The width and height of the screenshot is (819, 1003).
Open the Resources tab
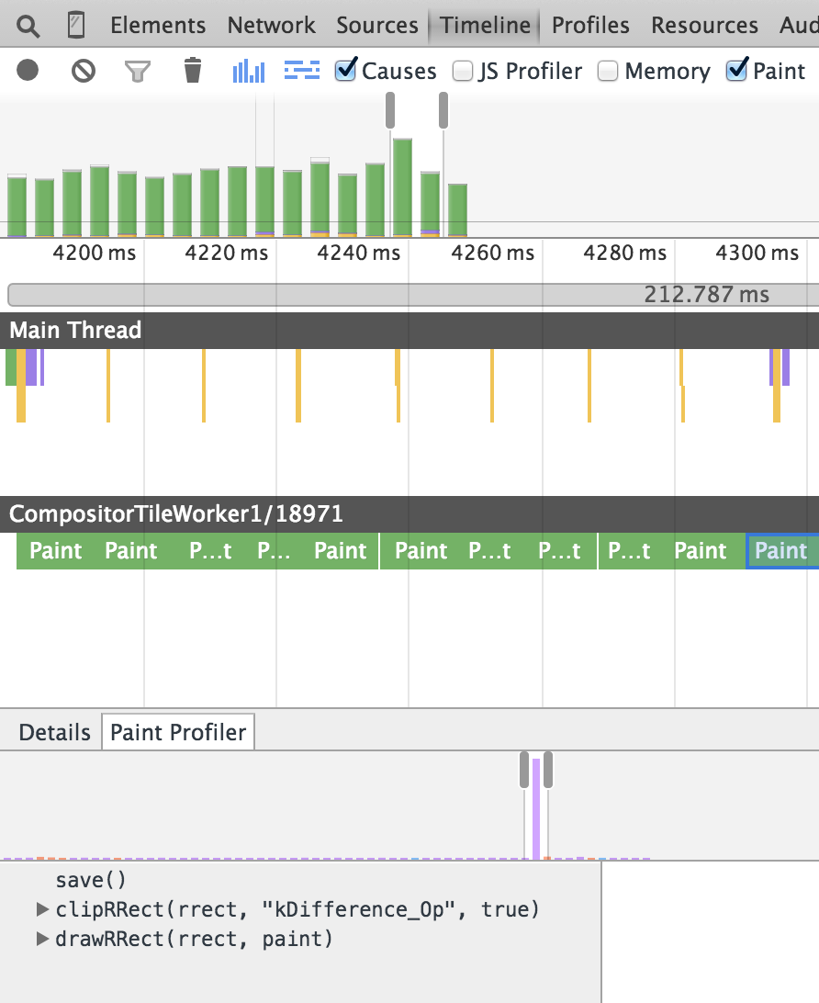pyautogui.click(x=704, y=25)
